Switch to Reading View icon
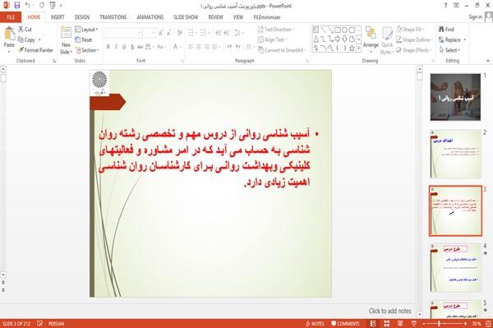Image resolution: width=493 pixels, height=328 pixels. (400, 324)
